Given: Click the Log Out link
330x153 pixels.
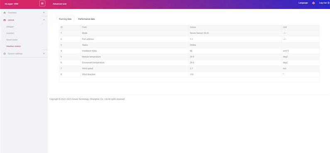Looking at the screenshot, I should tap(323, 3).
